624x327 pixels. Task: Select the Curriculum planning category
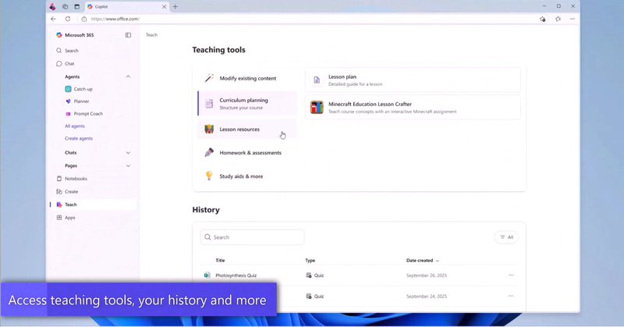(247, 104)
